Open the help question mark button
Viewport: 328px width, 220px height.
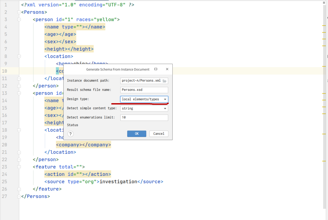point(71,134)
